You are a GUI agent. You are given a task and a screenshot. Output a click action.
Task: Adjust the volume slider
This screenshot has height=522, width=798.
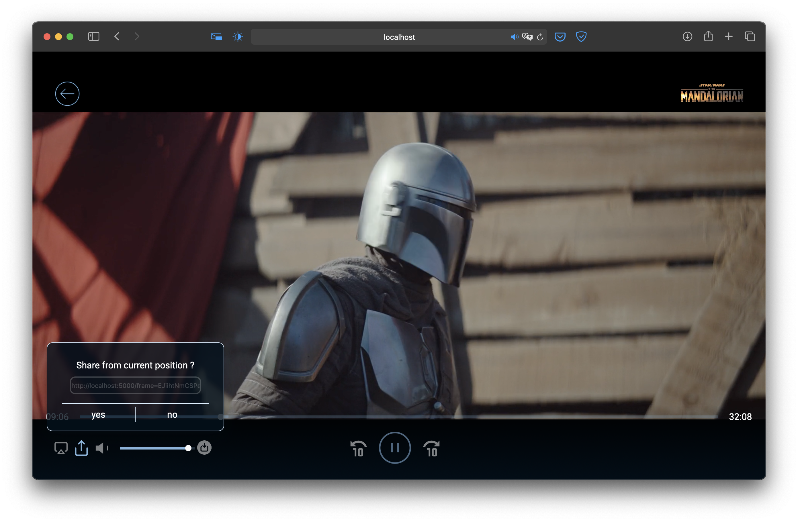pyautogui.click(x=155, y=448)
